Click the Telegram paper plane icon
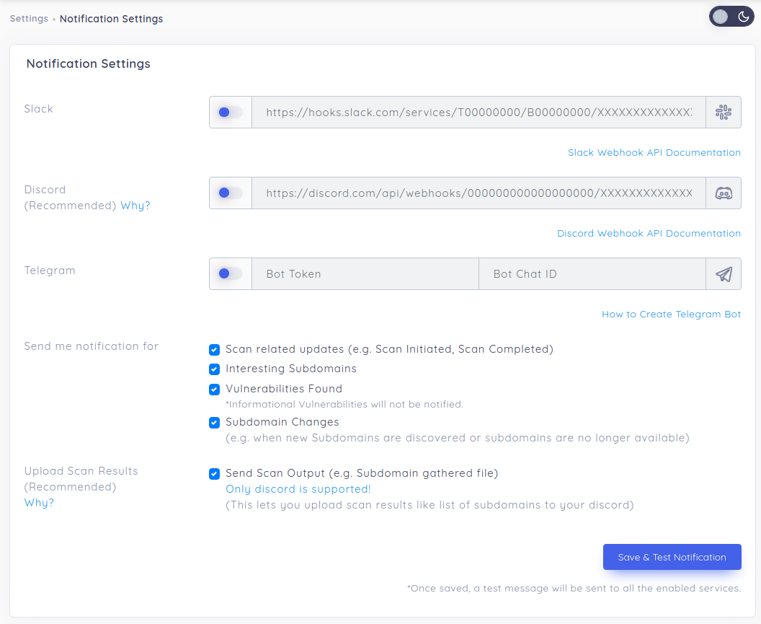This screenshot has height=624, width=761. click(723, 274)
